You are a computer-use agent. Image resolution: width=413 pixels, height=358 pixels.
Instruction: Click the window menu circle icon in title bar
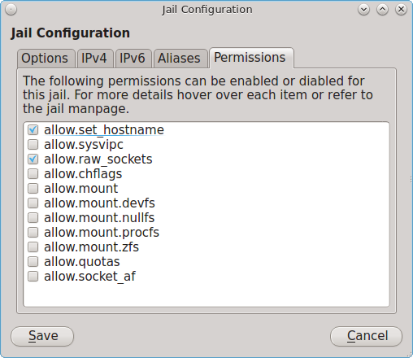click(x=11, y=10)
